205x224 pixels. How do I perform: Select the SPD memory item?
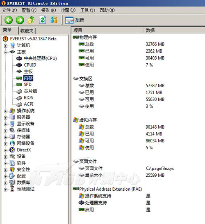pyautogui.click(x=27, y=84)
